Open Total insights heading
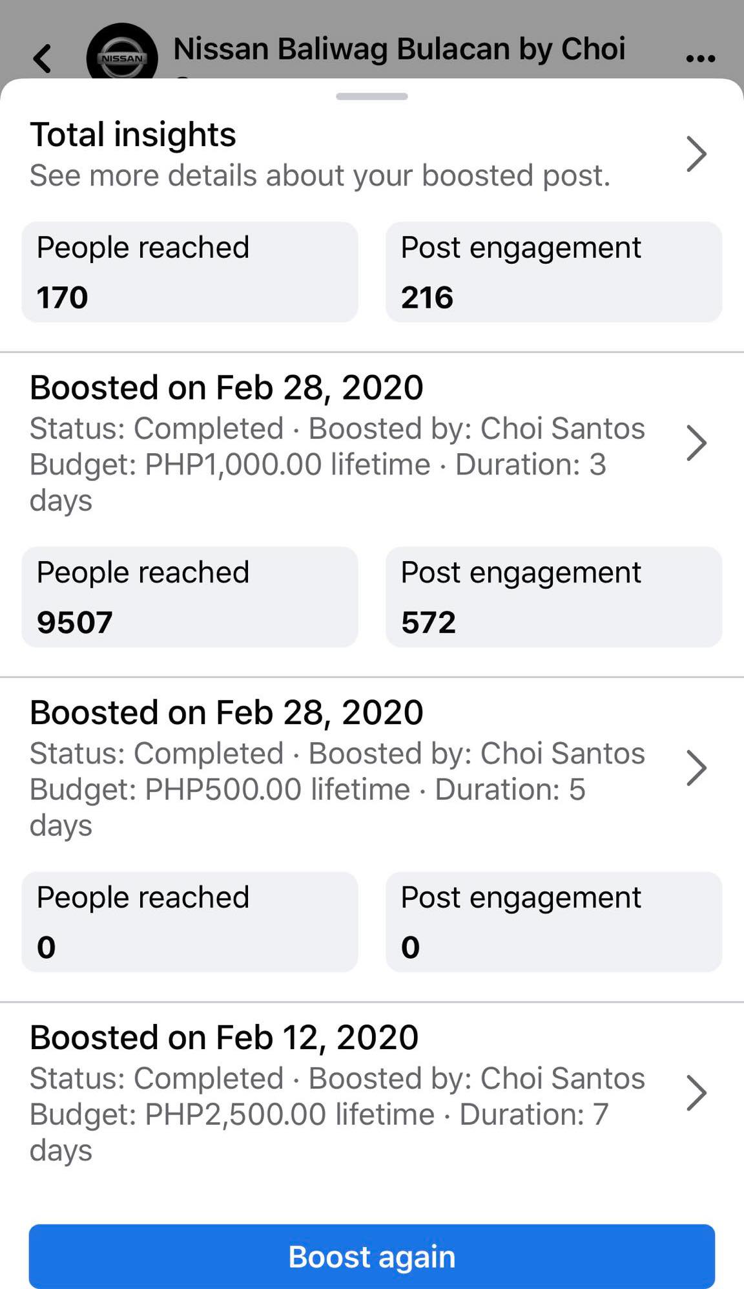The height and width of the screenshot is (1289, 744). (x=133, y=134)
